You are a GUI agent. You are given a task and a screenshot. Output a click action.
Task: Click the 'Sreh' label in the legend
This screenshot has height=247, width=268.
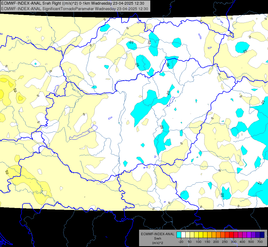(x=158, y=238)
